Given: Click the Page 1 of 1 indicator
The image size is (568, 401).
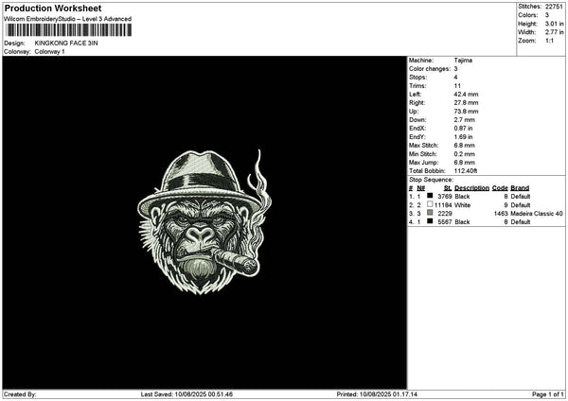Looking at the screenshot, I should tap(548, 394).
